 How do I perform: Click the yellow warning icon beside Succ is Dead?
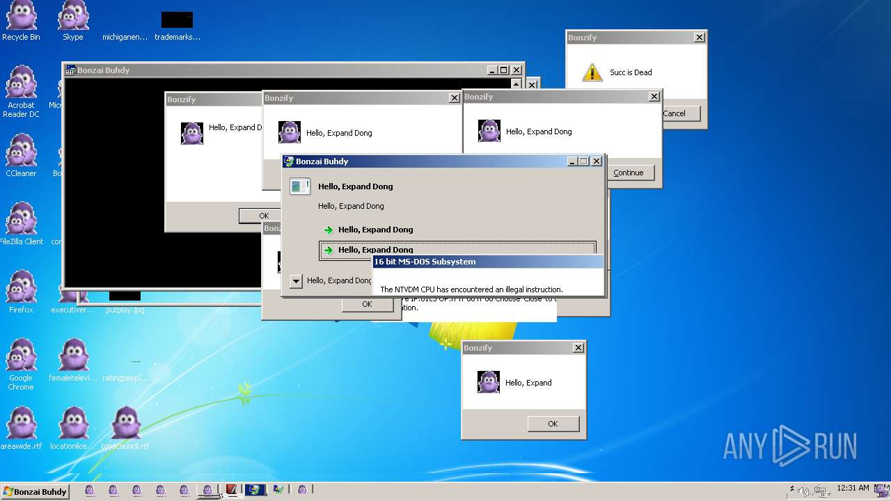[x=592, y=72]
